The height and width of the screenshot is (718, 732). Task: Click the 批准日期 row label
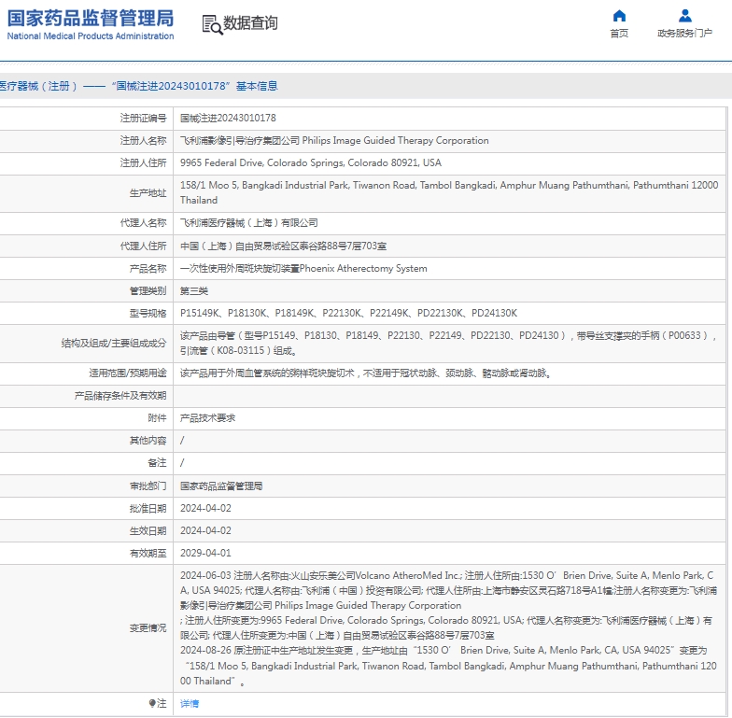click(148, 508)
